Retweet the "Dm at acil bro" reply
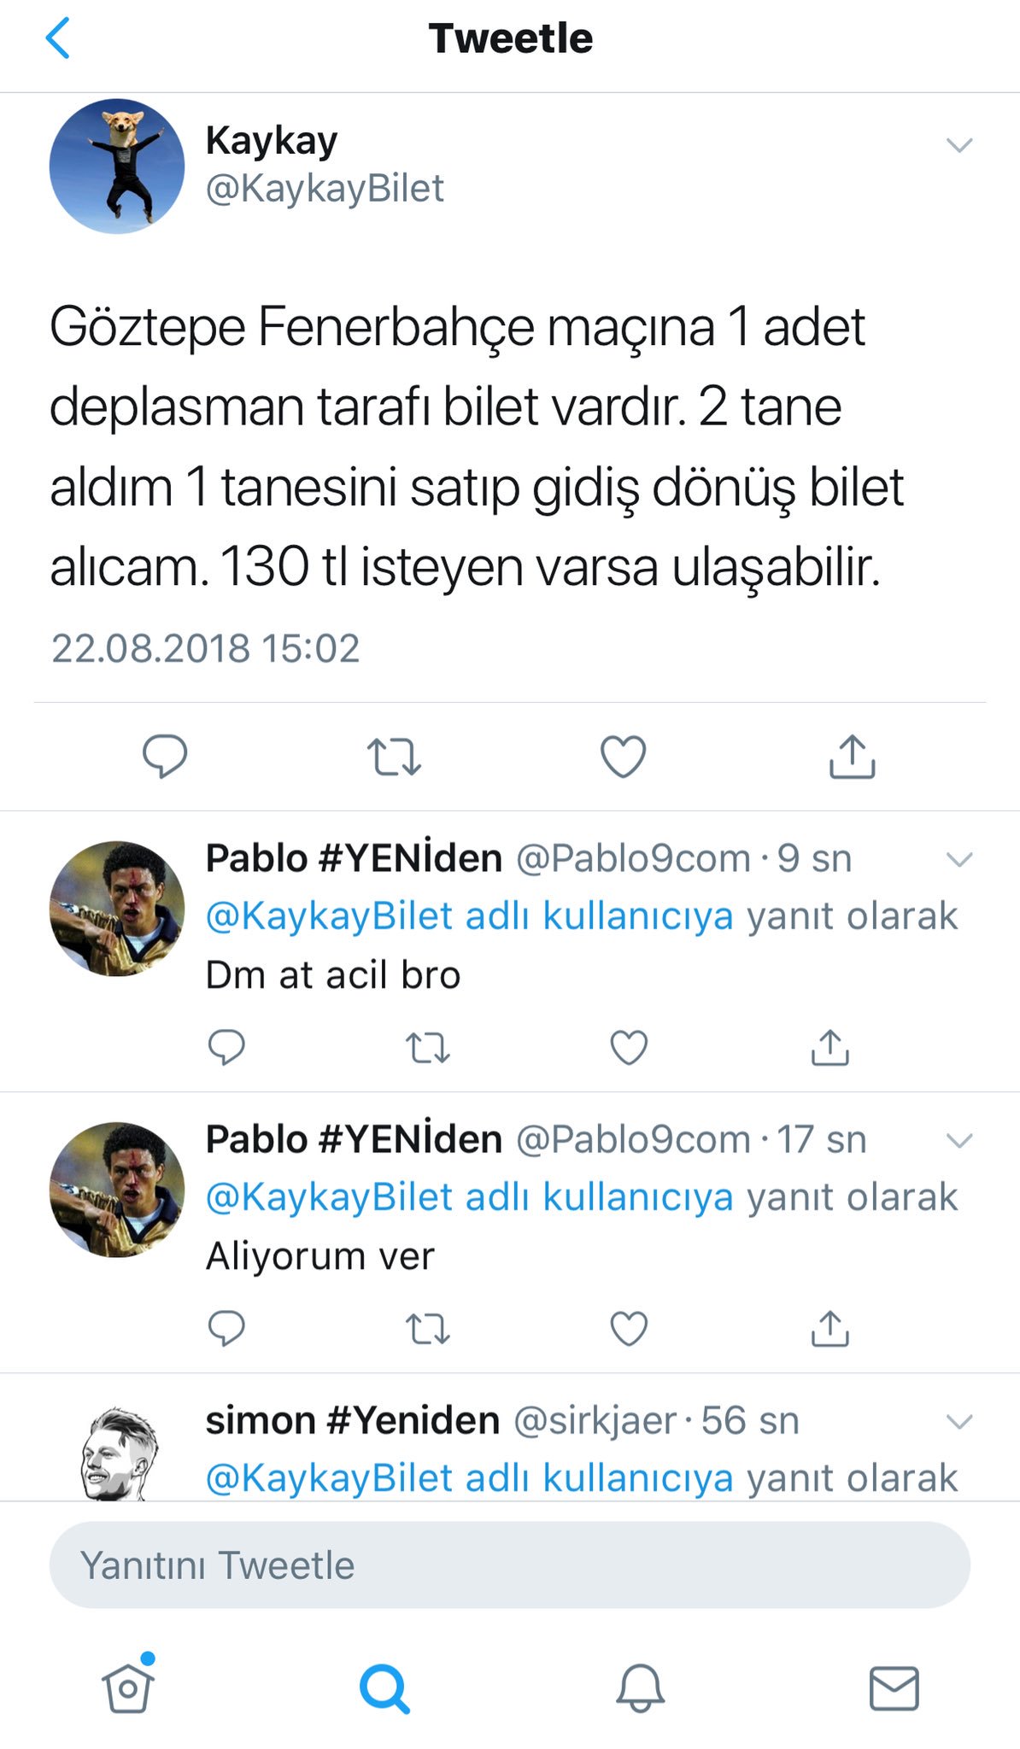This screenshot has width=1020, height=1749. click(x=427, y=1048)
